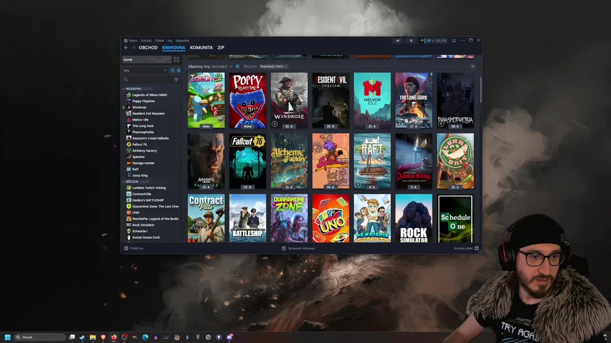Open ZIP account dropdown with wallet
611x343 pixels.
coord(433,40)
